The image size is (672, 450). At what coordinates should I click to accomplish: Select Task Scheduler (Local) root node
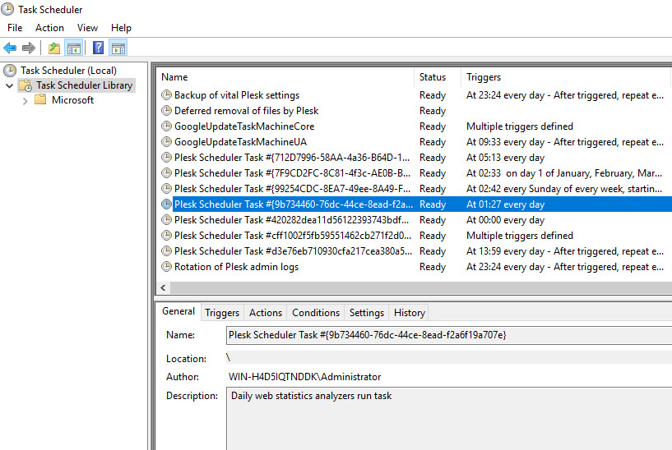coord(67,71)
